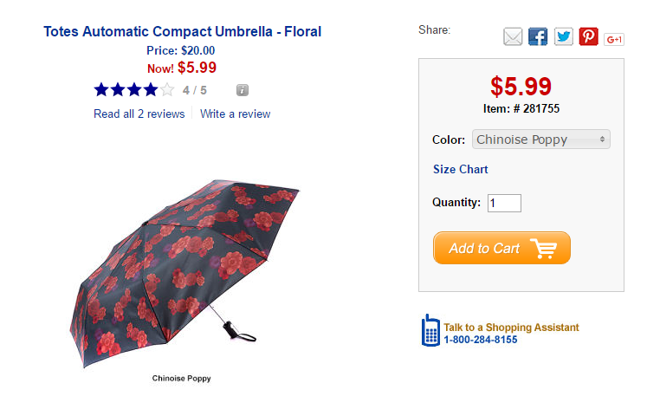Click the phone number 1-800-284-8155

pyautogui.click(x=481, y=340)
